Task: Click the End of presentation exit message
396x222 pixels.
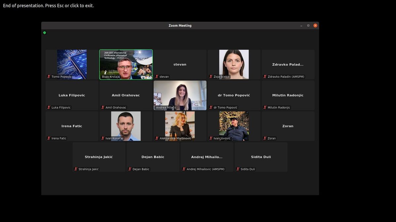Action: tap(49, 6)
